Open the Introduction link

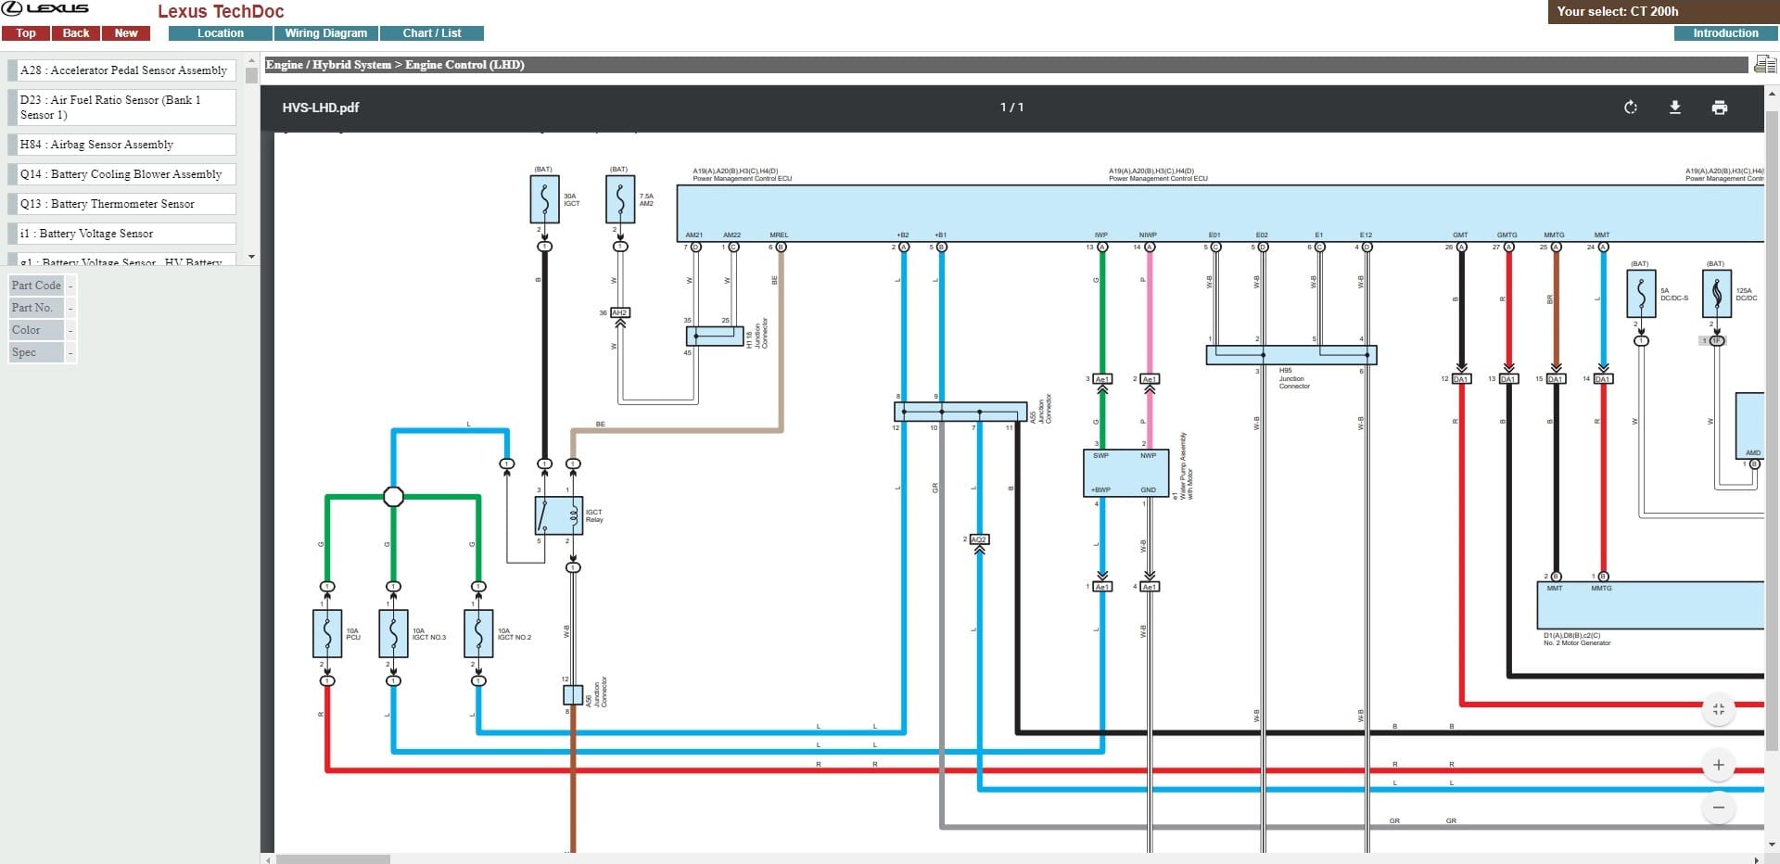point(1725,33)
